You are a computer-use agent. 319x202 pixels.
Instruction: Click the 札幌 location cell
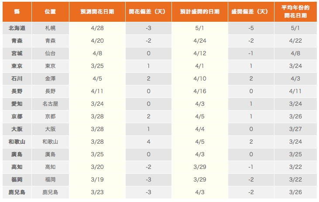coord(50,28)
